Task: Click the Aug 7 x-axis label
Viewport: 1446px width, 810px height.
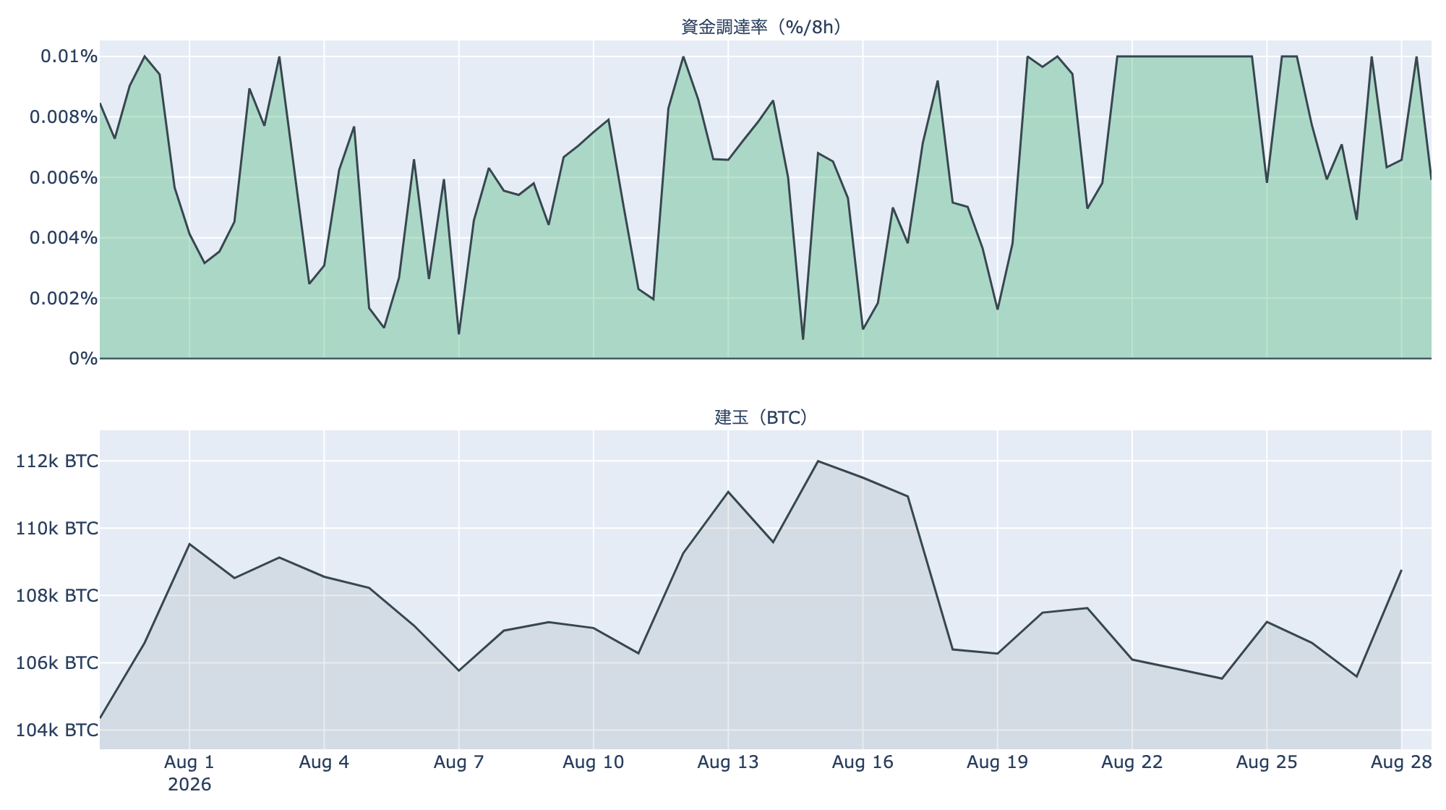Action: [459, 762]
